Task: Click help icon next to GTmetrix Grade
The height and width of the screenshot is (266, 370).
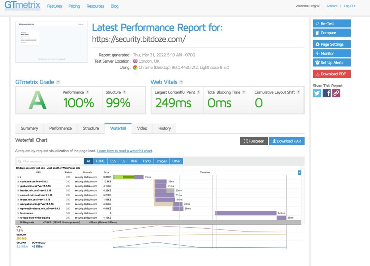Action: click(x=58, y=82)
